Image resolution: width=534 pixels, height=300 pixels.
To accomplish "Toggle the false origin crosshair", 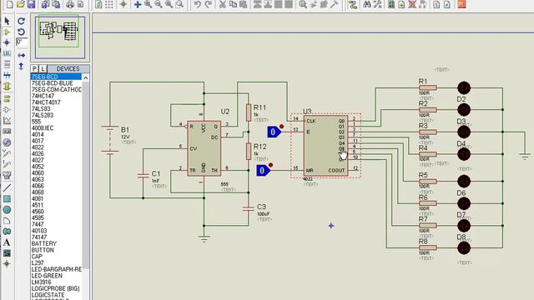I will click(x=123, y=4).
